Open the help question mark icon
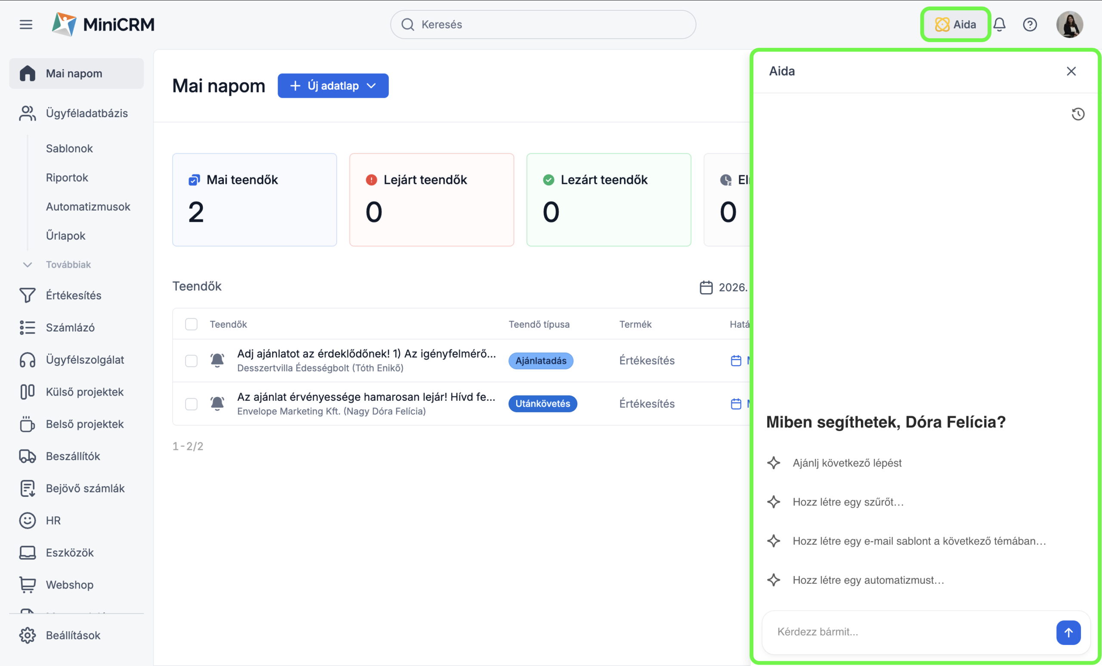The width and height of the screenshot is (1102, 666). (1030, 25)
